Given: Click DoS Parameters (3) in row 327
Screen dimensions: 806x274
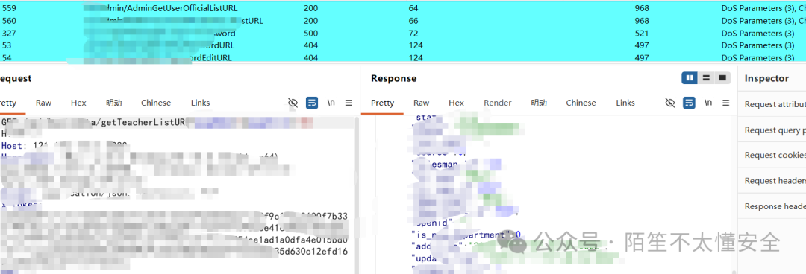Looking at the screenshot, I should [x=758, y=34].
